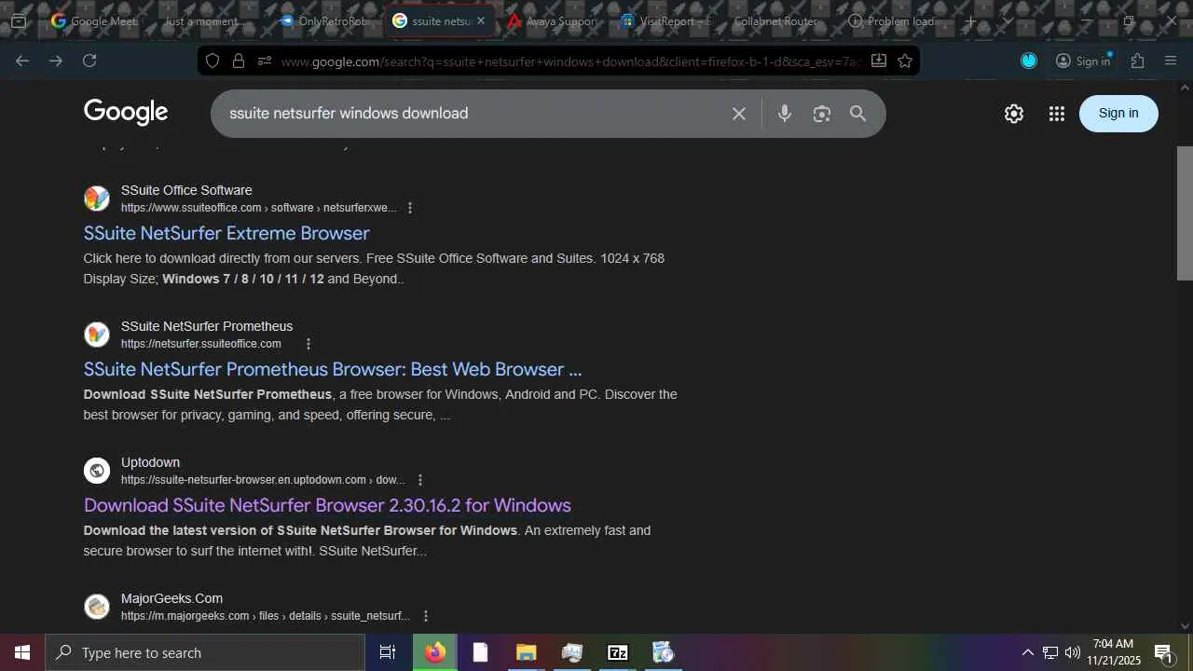Switch to the Avaya Support tab
The width and height of the screenshot is (1193, 671).
pyautogui.click(x=552, y=21)
